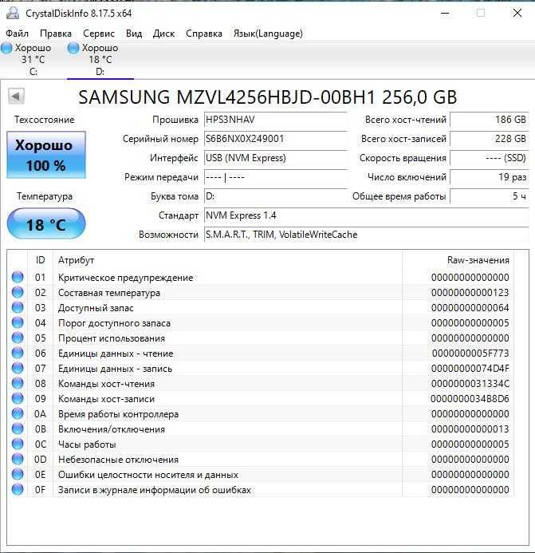Open the Справка menu
The height and width of the screenshot is (553, 535).
pos(204,34)
